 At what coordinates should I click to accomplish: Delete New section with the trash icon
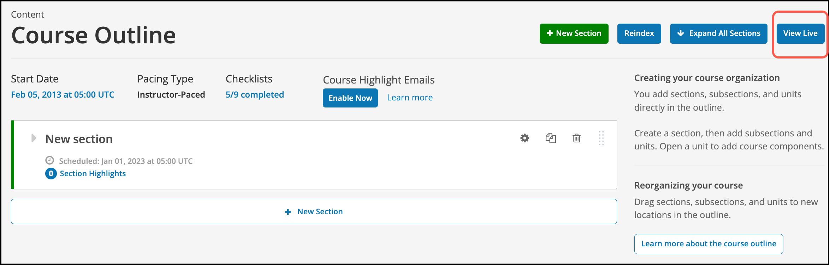tap(576, 138)
